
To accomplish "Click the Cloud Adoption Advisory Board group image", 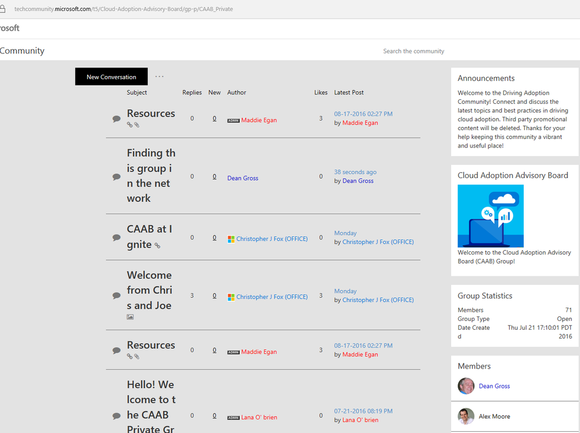I will (x=491, y=216).
